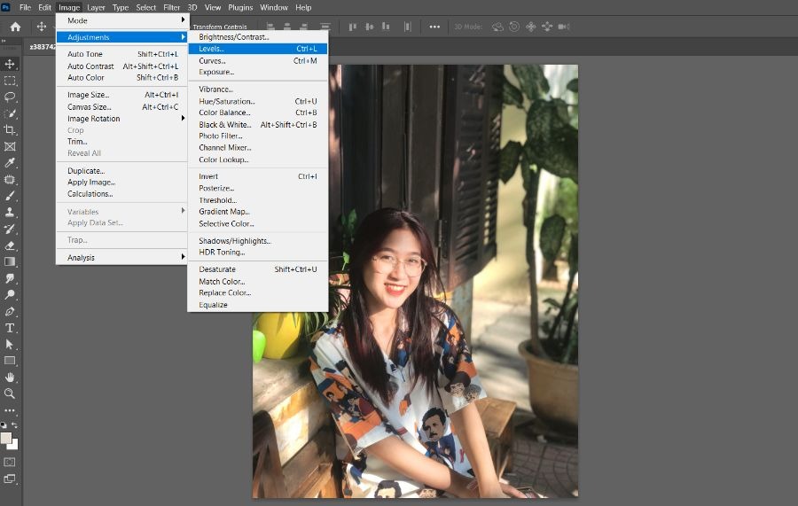Image resolution: width=798 pixels, height=506 pixels.
Task: Open the Filter menu
Action: tap(171, 7)
